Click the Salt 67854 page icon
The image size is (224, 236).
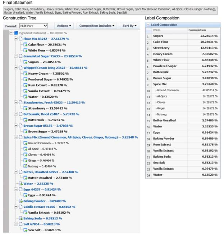[21, 224]
